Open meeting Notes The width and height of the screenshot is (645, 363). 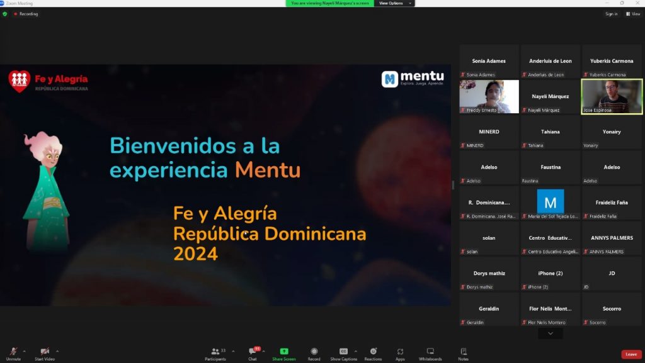(x=464, y=352)
